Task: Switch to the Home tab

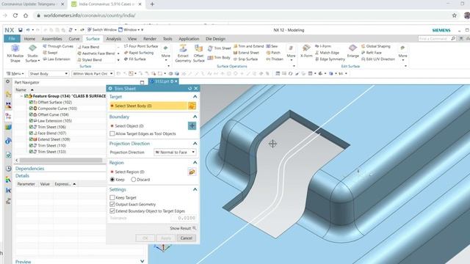Action: [29, 39]
